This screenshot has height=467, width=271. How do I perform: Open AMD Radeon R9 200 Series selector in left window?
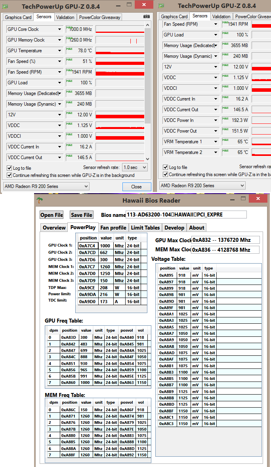click(x=46, y=186)
